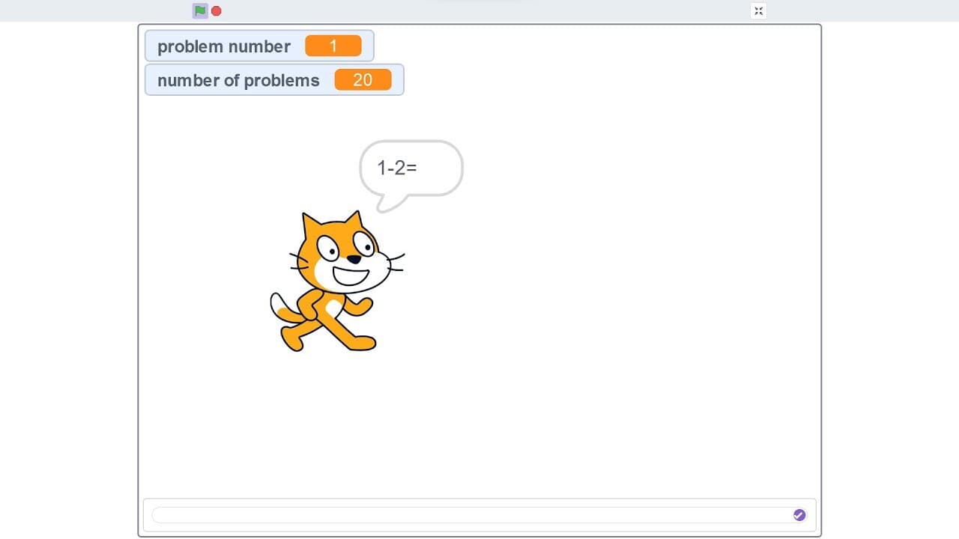Viewport: 959px width, 539px height.
Task: Click the problem number label text
Action: tap(224, 46)
